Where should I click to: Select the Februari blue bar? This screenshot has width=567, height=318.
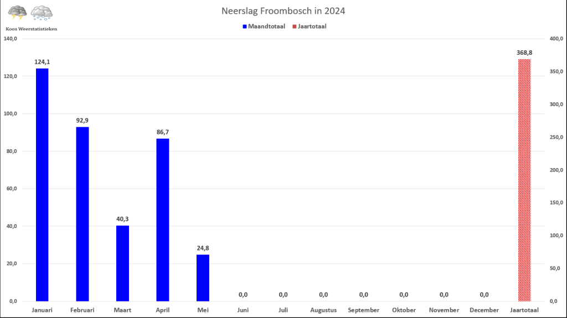point(82,214)
